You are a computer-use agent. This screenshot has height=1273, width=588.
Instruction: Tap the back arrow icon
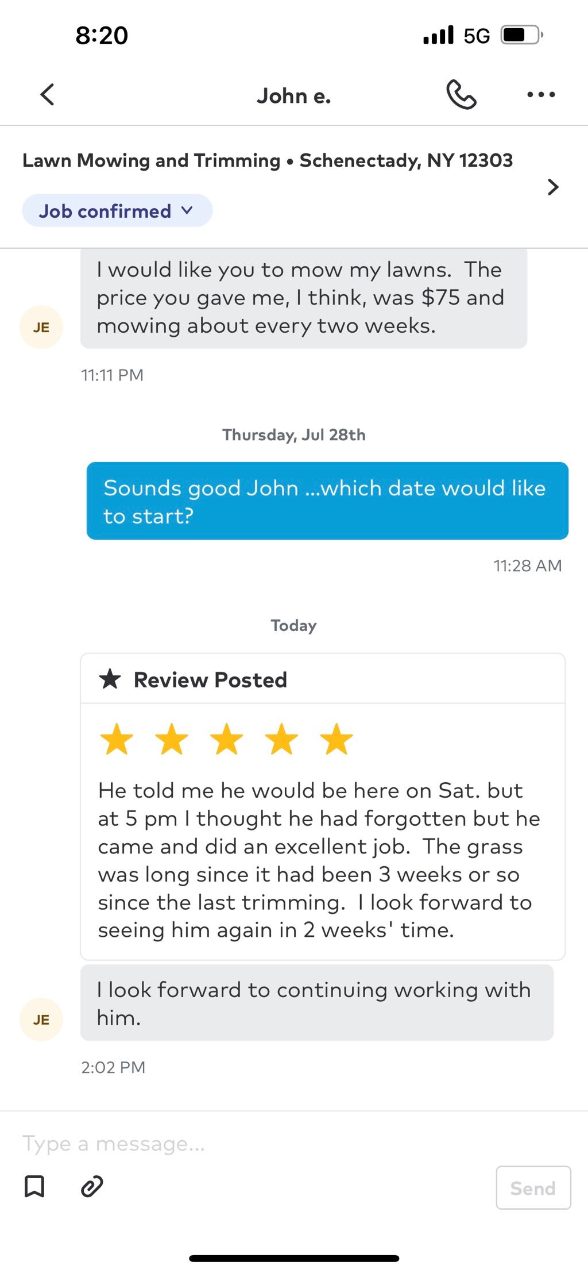(x=47, y=95)
